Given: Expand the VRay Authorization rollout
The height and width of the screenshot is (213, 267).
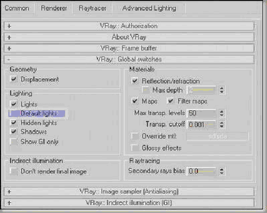Looking at the screenshot, I should click(129, 26).
